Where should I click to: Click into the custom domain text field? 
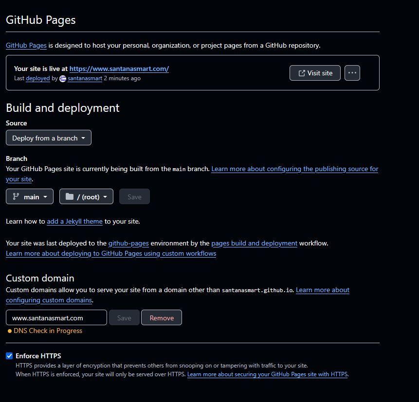[56, 318]
